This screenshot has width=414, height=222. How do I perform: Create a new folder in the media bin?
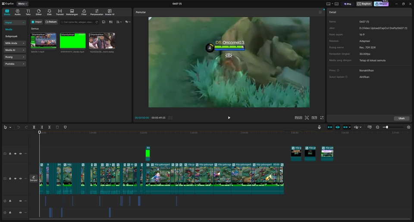[x=104, y=22]
